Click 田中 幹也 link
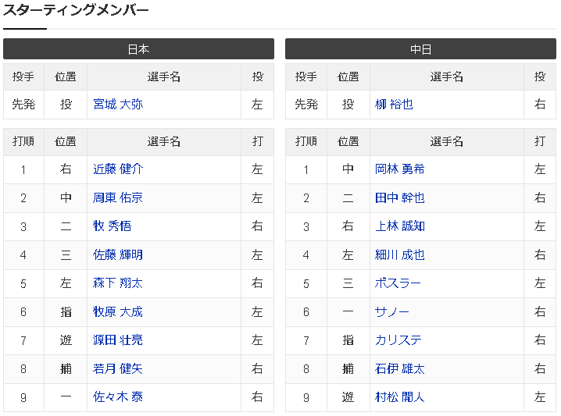The image size is (561, 416). 400,198
